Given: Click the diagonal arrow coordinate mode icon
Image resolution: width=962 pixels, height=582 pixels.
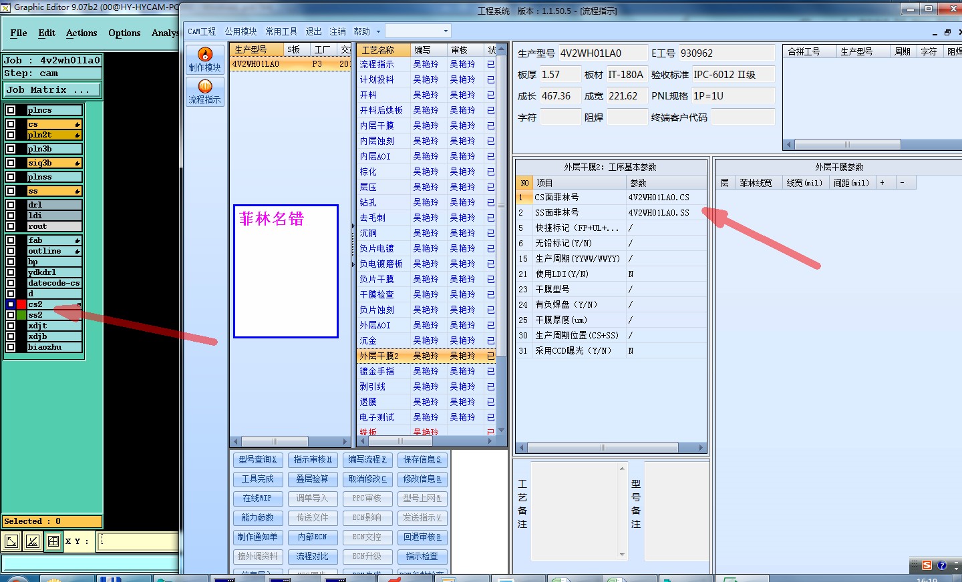Looking at the screenshot, I should (x=11, y=541).
